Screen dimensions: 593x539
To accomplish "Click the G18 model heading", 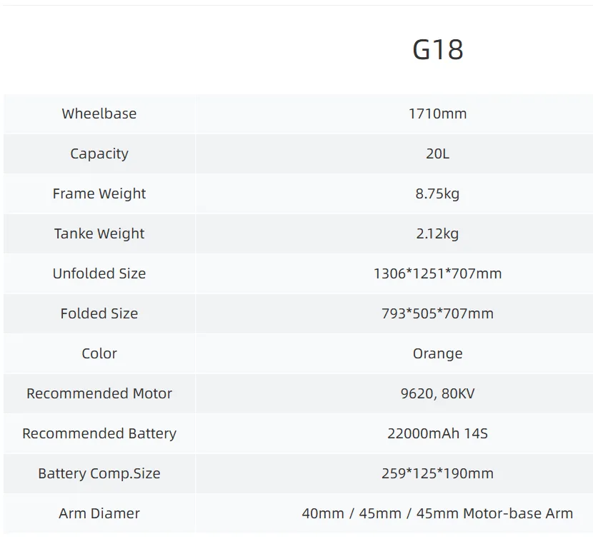I will click(437, 49).
